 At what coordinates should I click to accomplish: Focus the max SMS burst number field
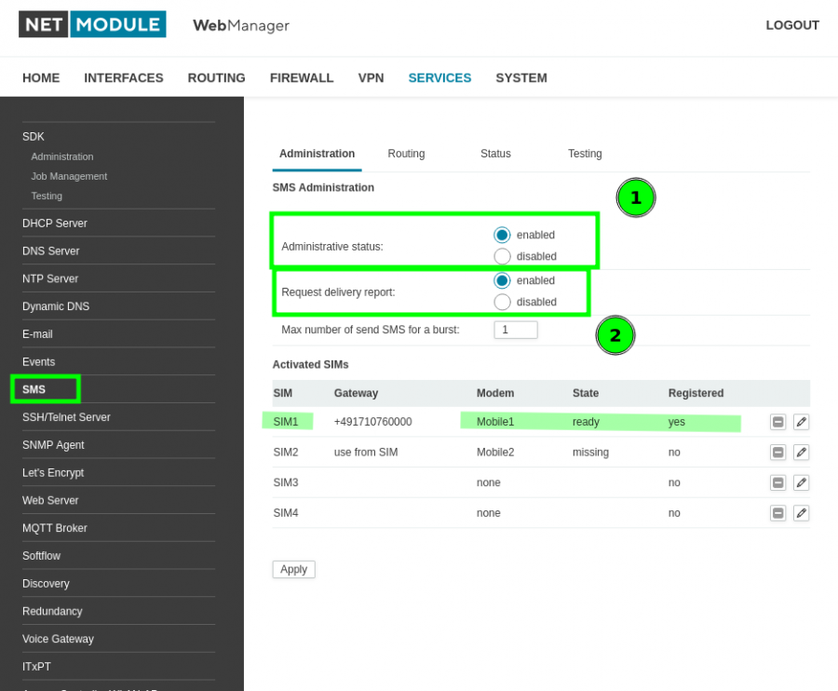pos(516,330)
